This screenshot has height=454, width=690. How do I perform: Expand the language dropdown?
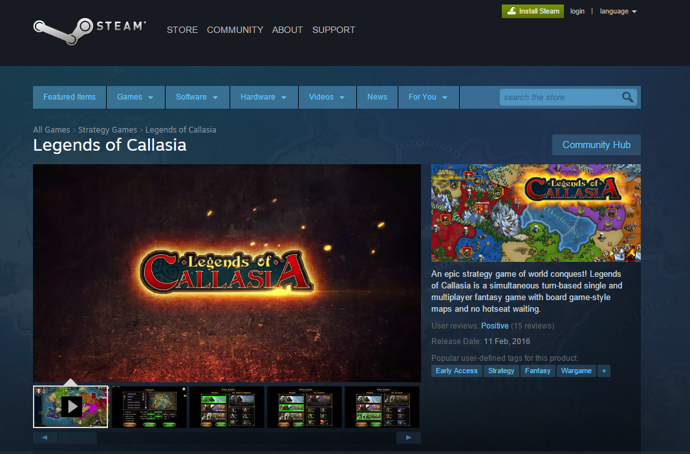click(618, 12)
